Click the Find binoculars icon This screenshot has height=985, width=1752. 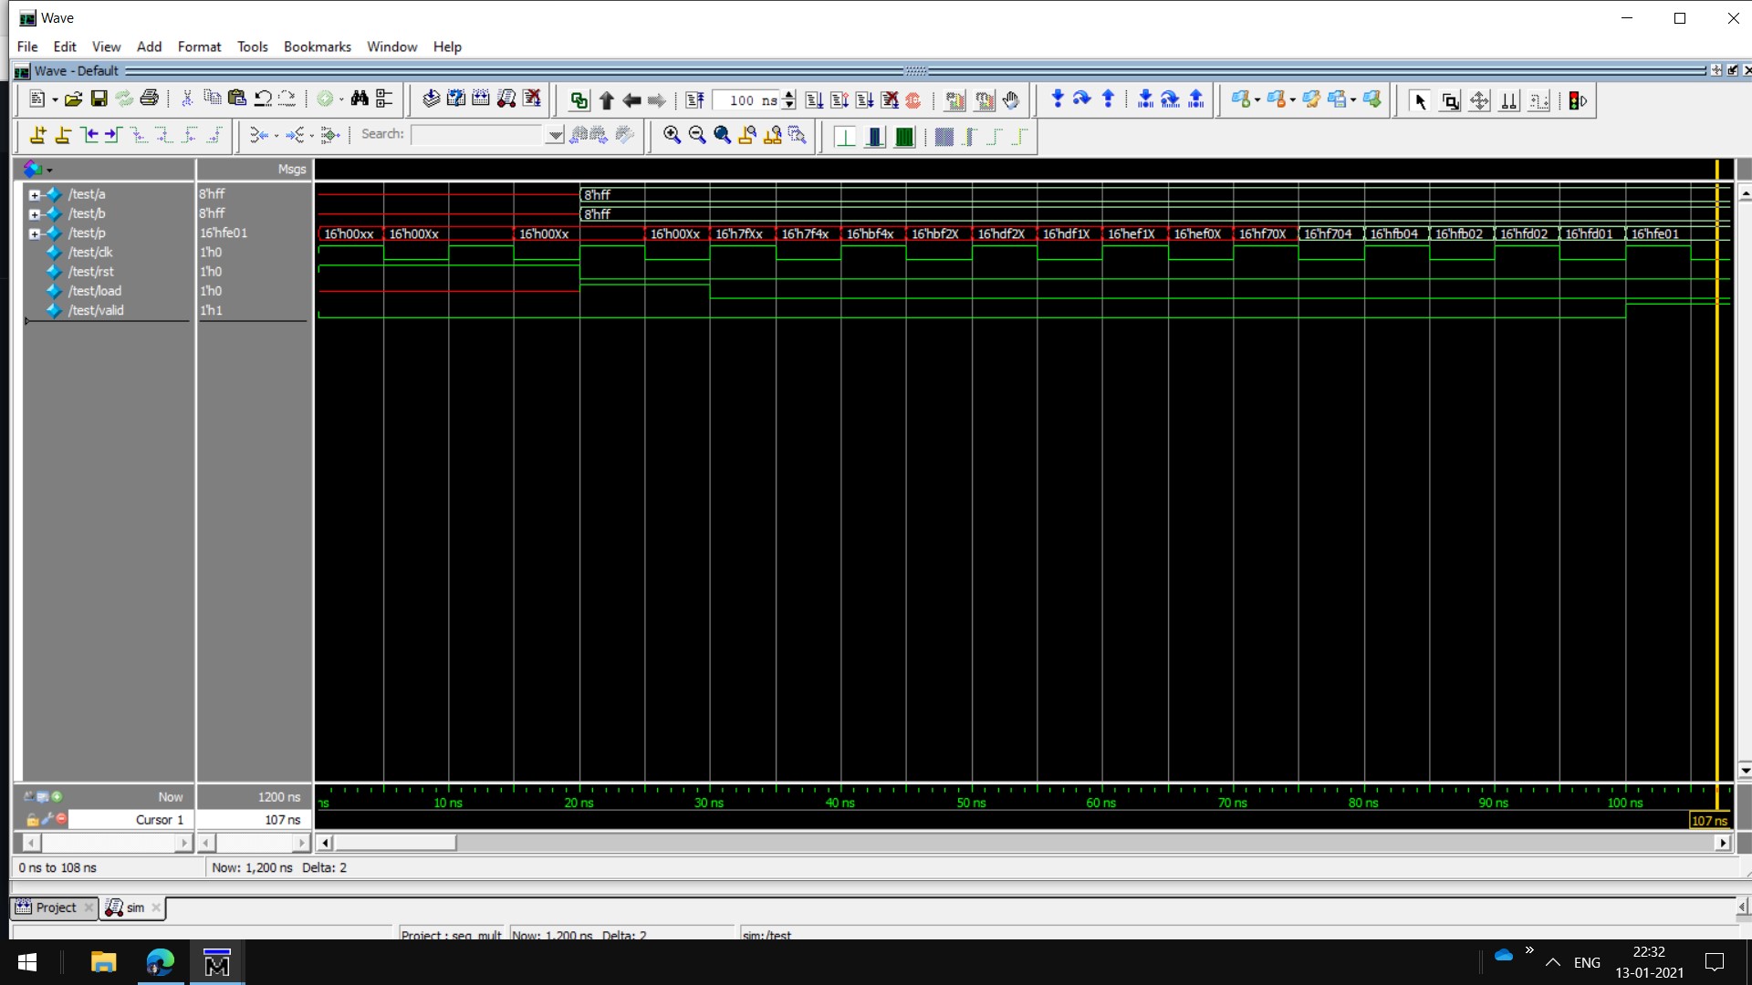pos(360,98)
